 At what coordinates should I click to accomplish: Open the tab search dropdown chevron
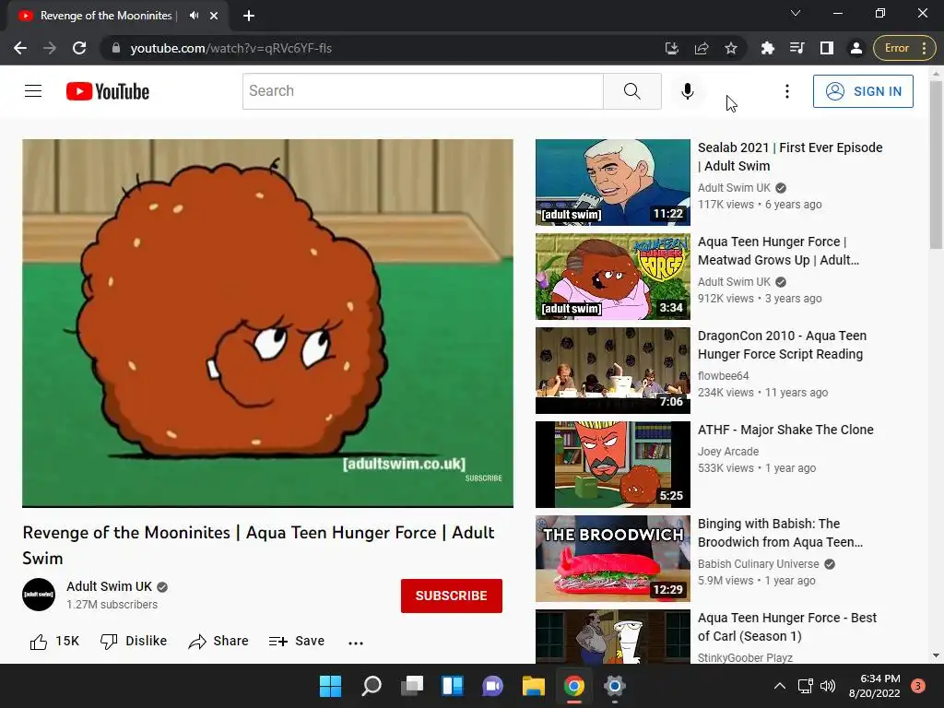(x=796, y=13)
